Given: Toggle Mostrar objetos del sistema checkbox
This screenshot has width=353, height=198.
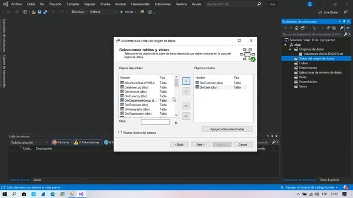Looking at the screenshot, I should pos(120,133).
